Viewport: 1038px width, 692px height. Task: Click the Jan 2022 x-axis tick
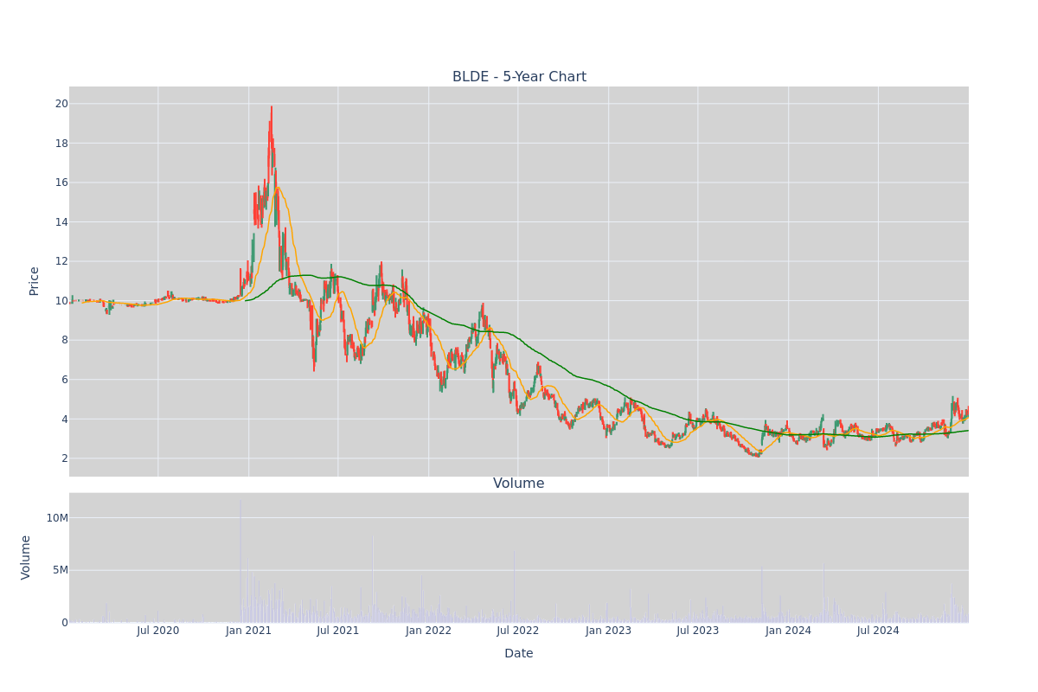[429, 631]
